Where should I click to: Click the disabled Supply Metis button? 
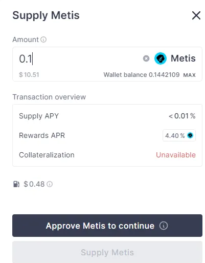[107, 252]
